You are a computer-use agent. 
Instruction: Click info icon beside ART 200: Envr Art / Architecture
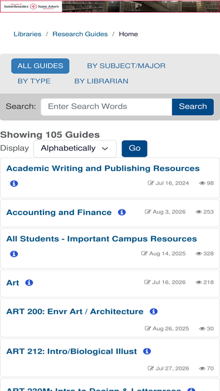point(154,311)
